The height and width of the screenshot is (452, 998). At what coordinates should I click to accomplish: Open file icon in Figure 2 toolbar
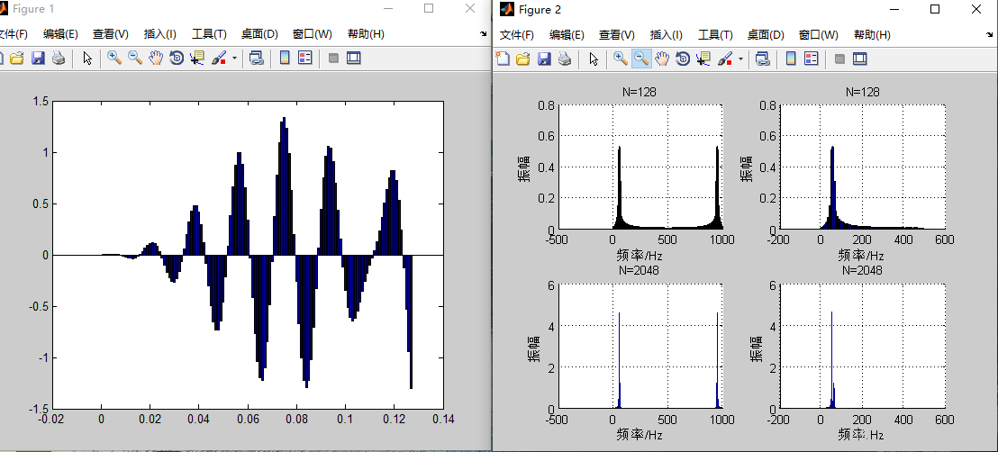[x=523, y=59]
